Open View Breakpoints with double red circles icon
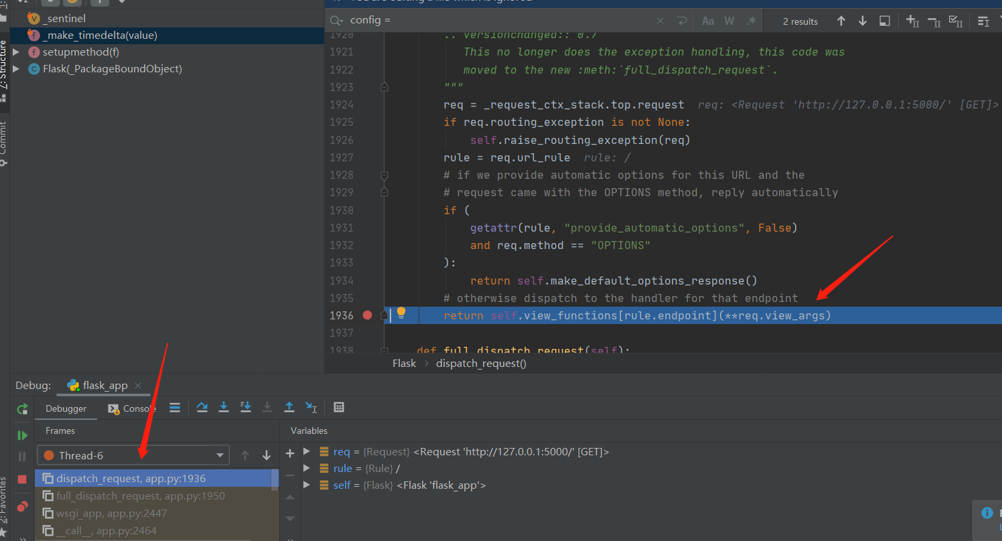Image resolution: width=1002 pixels, height=541 pixels. (x=22, y=507)
